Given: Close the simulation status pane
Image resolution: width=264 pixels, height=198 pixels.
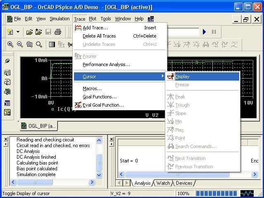Looking at the screenshot, I should (x=112, y=139).
